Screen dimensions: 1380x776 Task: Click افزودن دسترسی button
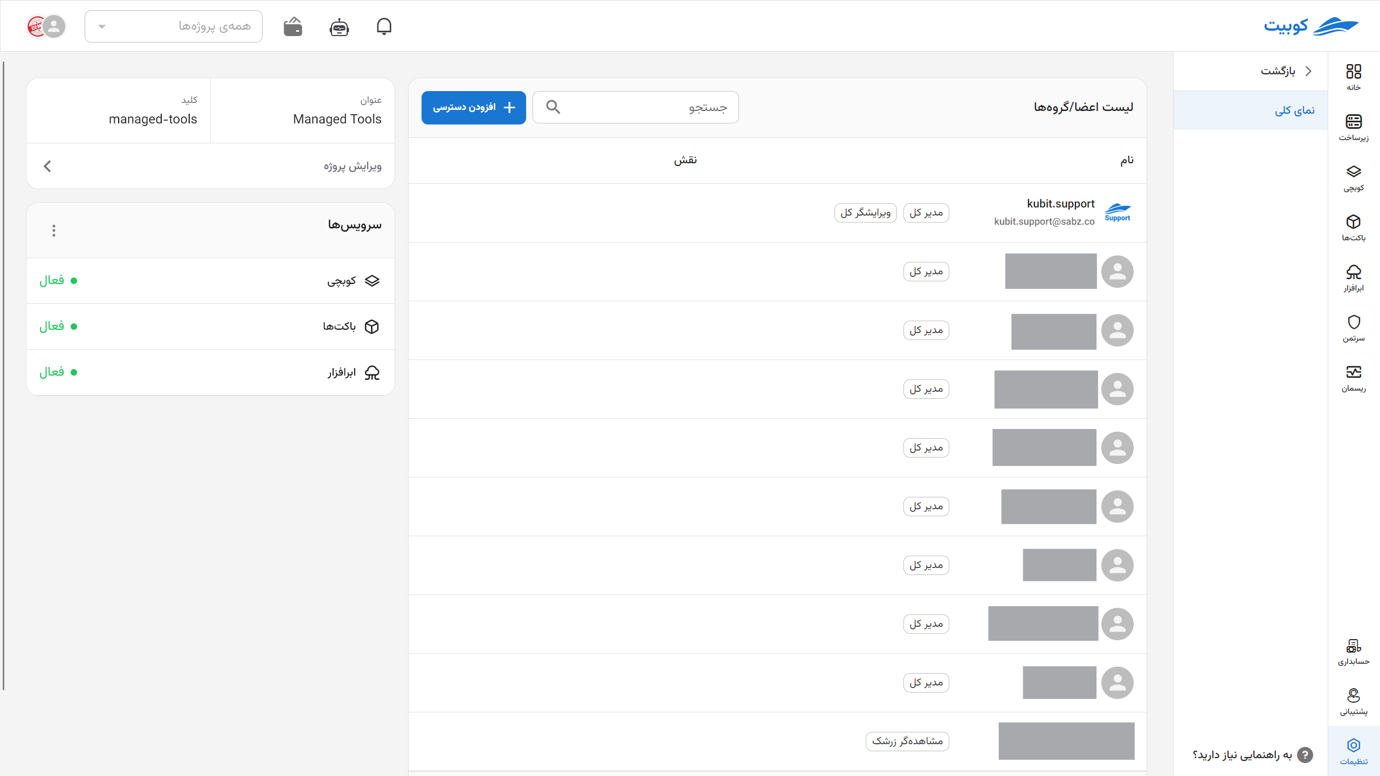474,107
